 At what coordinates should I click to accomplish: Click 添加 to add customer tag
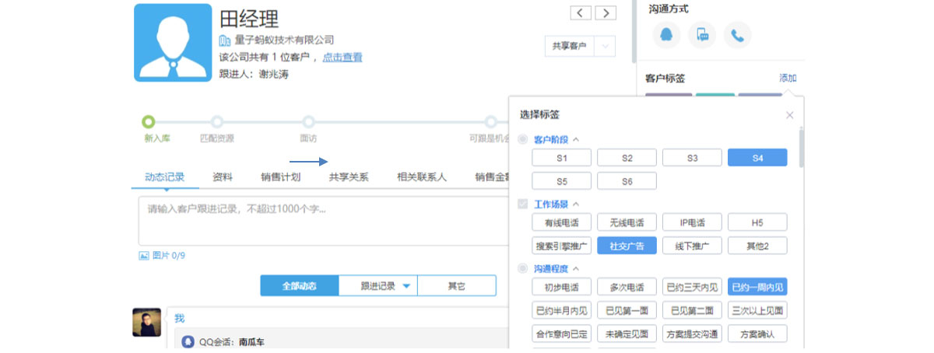click(788, 79)
